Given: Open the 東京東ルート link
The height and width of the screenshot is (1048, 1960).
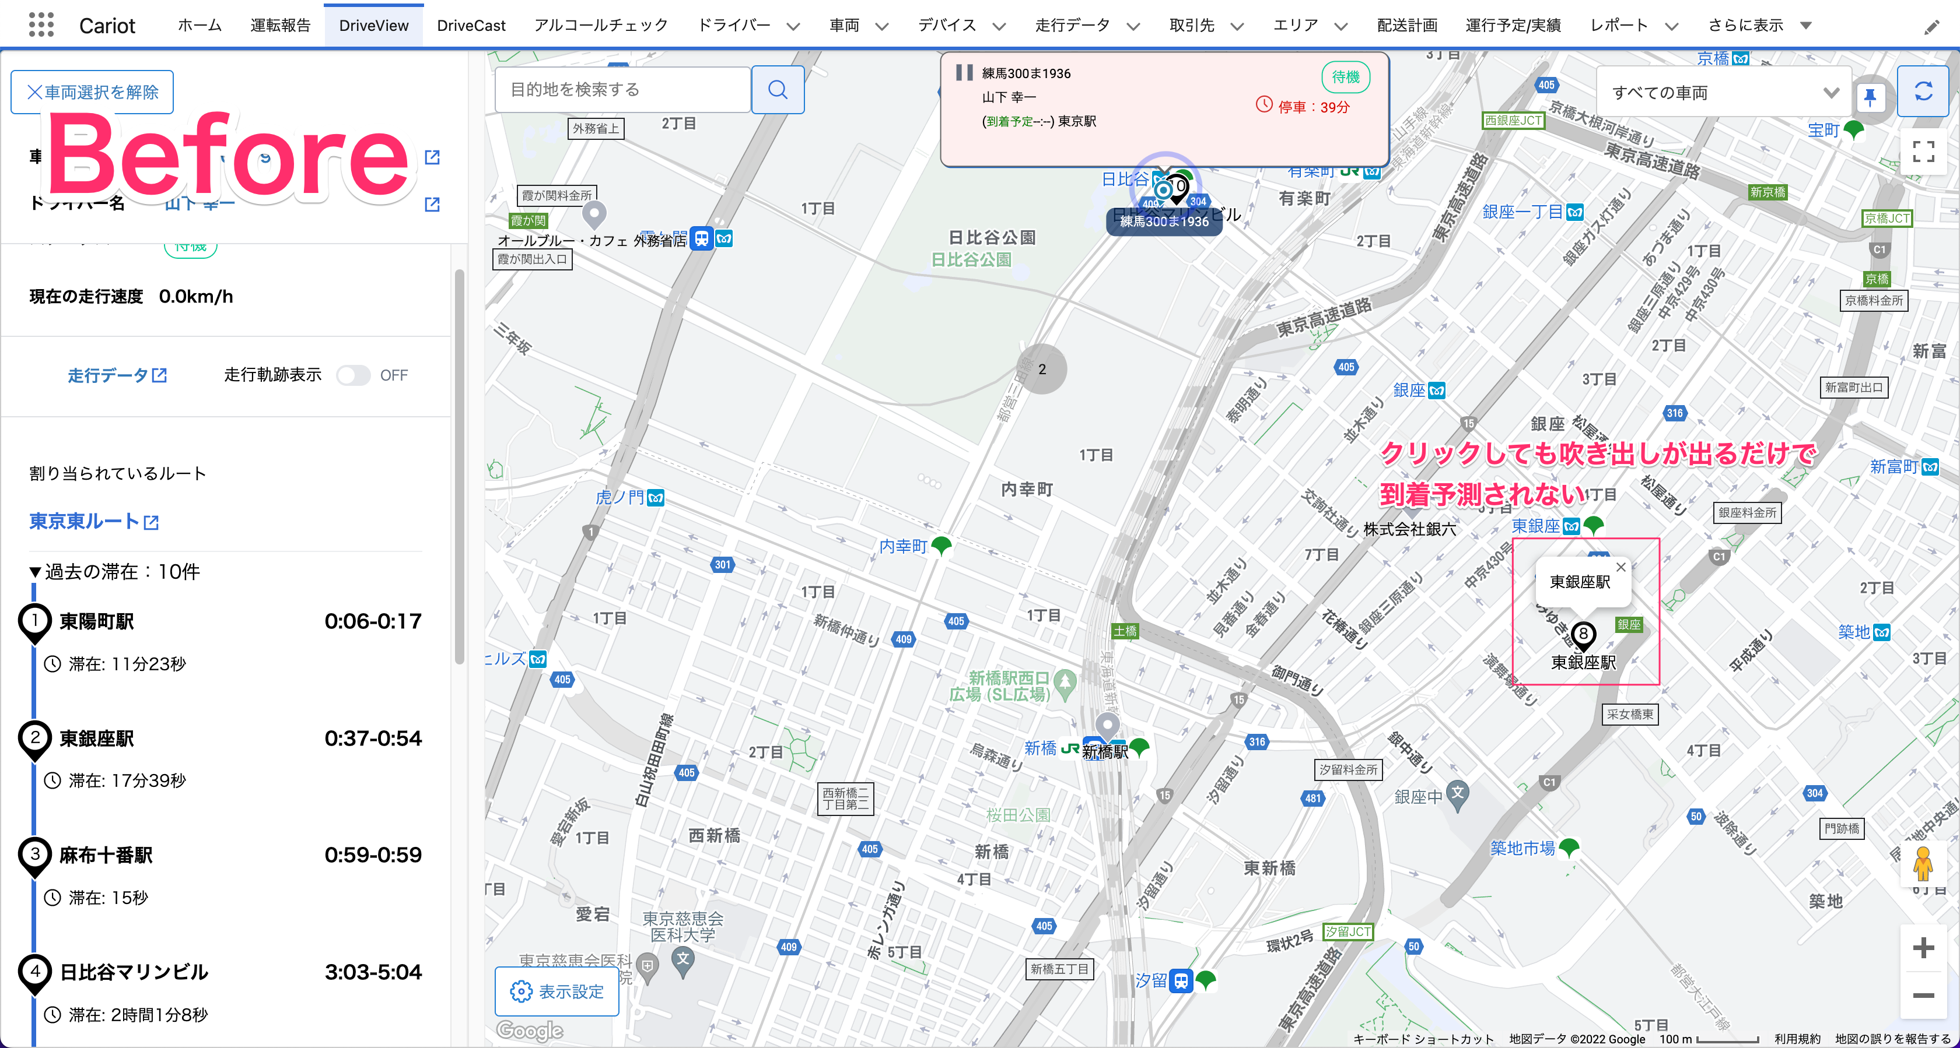Looking at the screenshot, I should pos(93,522).
